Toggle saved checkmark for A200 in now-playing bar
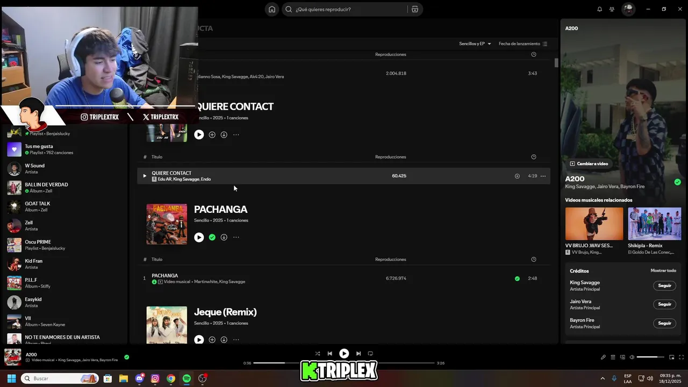 click(127, 357)
